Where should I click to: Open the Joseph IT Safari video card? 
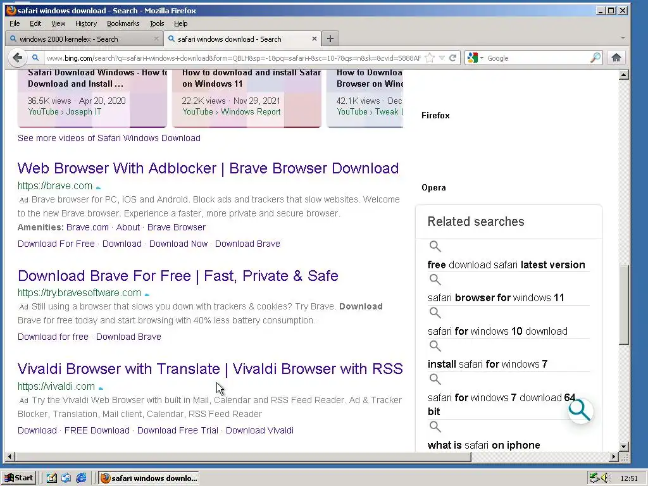coord(92,98)
